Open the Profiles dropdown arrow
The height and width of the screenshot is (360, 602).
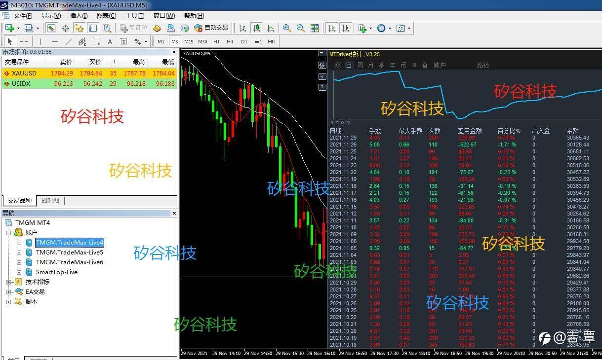[38, 28]
